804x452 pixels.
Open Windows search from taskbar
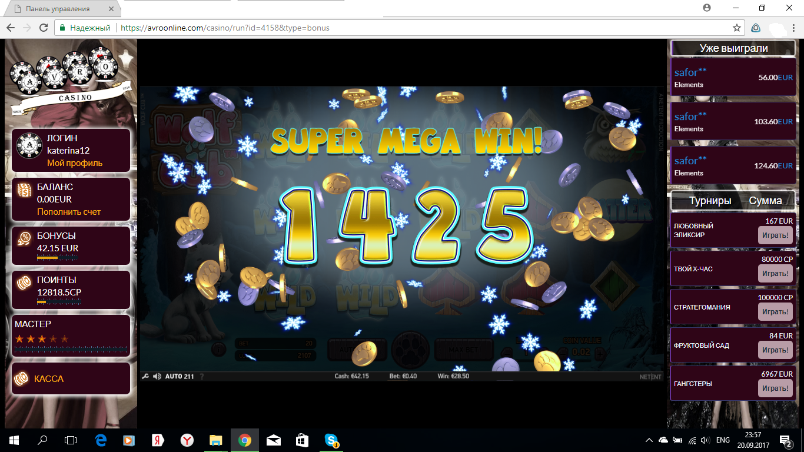tap(42, 440)
